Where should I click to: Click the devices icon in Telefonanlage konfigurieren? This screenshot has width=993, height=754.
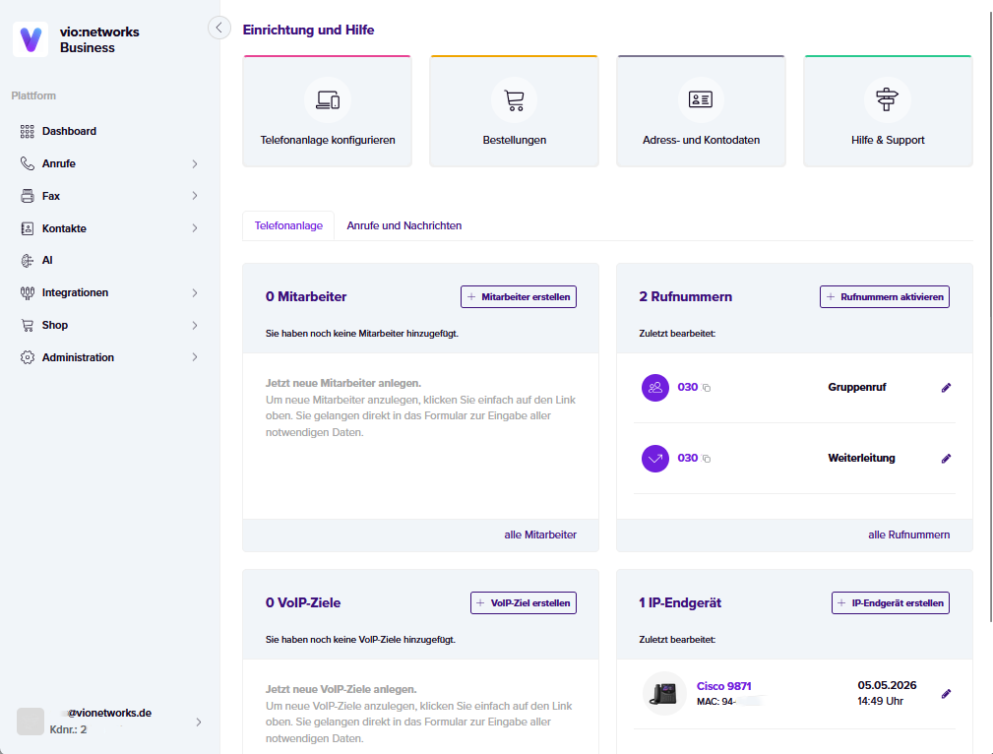[328, 100]
